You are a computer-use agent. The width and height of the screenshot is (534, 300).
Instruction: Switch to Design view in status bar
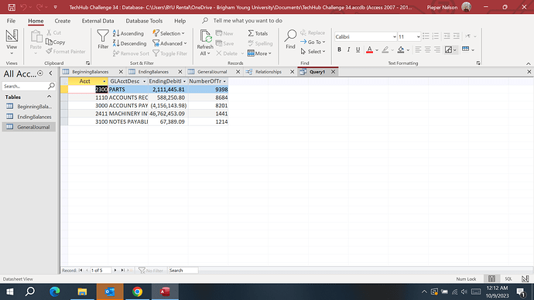click(525, 279)
